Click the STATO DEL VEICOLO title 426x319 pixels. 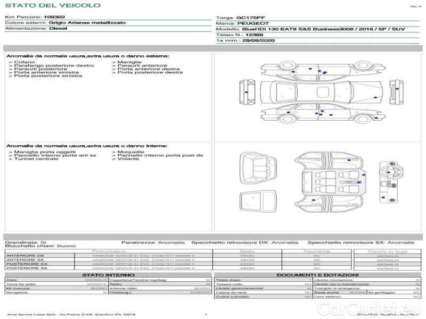tap(53, 5)
